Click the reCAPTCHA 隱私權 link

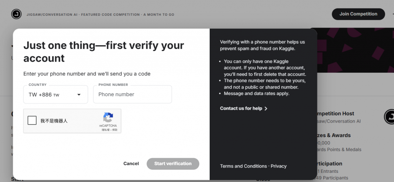(105, 130)
